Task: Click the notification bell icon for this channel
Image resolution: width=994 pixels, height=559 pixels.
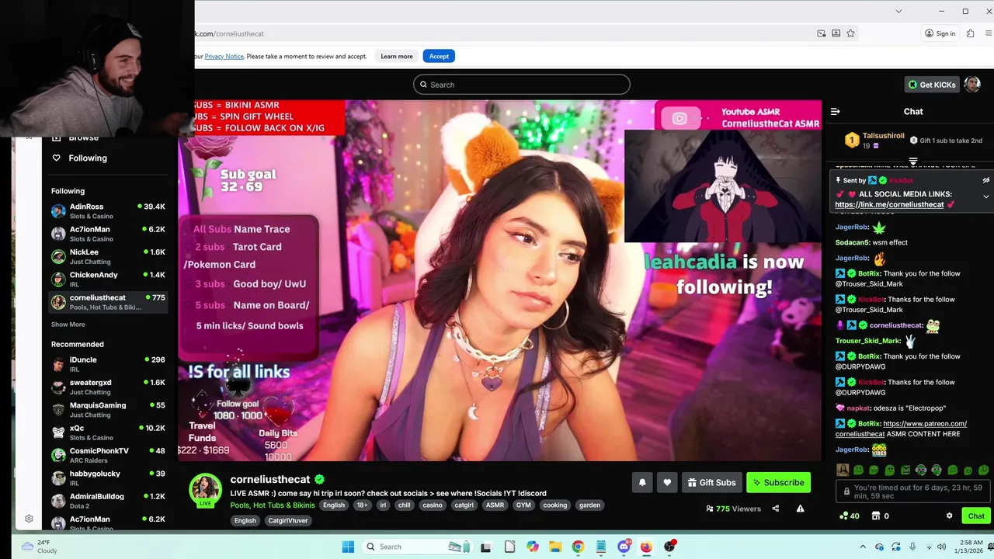Action: 642,482
